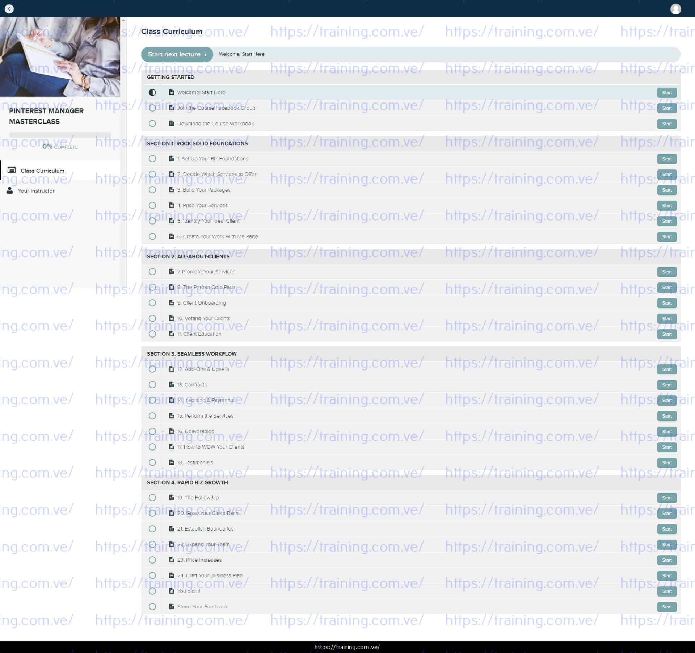Click the Your Instructor person icon

pyautogui.click(x=10, y=191)
